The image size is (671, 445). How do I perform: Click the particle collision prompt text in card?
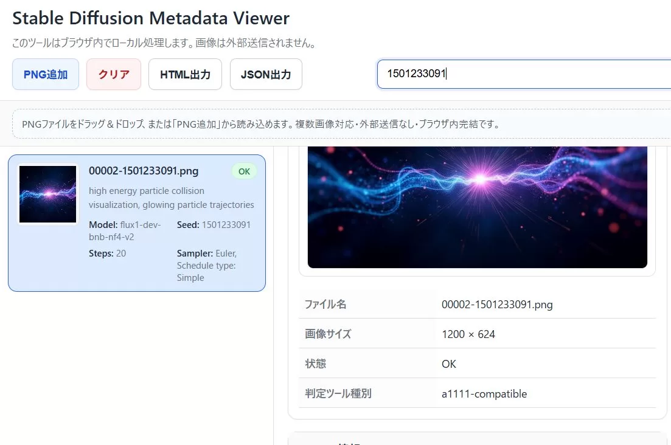click(x=171, y=198)
